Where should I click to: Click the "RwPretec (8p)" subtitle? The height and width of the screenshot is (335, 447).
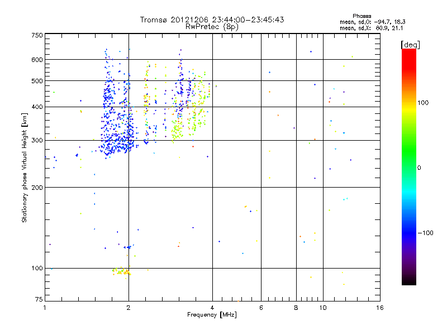pyautogui.click(x=212, y=27)
